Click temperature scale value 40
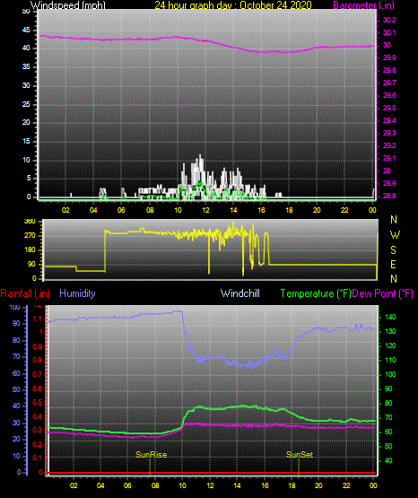 388,460
